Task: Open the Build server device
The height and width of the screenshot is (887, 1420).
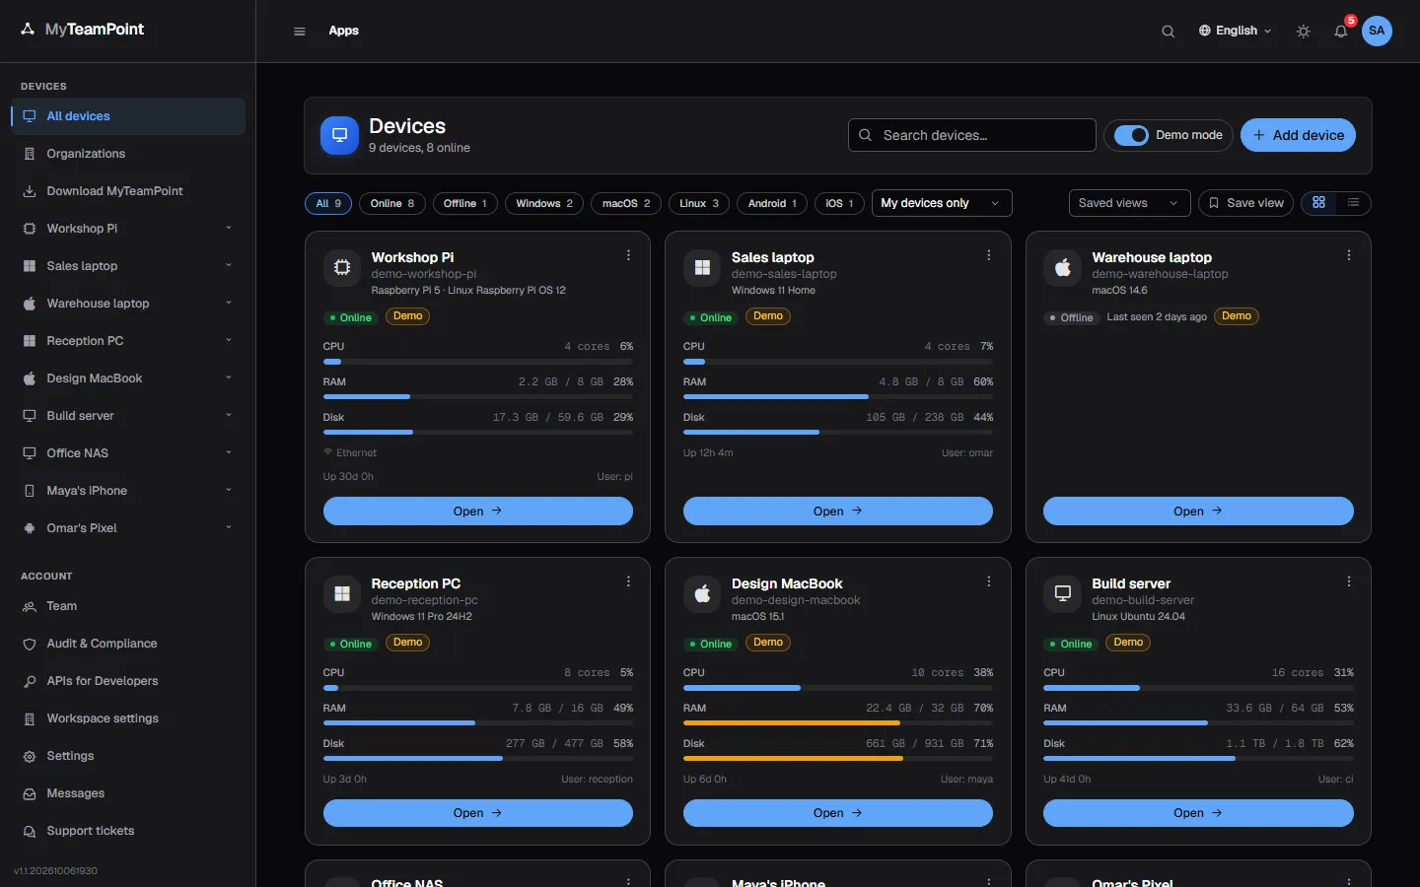Action: click(x=1198, y=813)
